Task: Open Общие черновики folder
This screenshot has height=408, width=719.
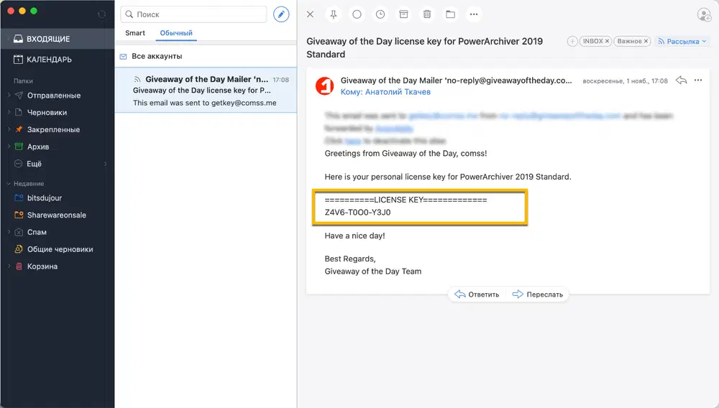Action: click(60, 249)
